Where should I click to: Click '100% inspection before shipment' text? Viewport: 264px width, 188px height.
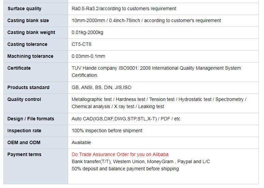tap(107, 131)
